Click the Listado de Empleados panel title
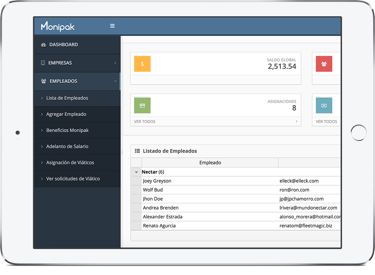375x275 pixels. click(170, 151)
